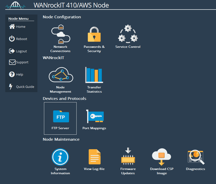216x184 pixels.
Task: Click the Node Management label
Action: [61, 89]
